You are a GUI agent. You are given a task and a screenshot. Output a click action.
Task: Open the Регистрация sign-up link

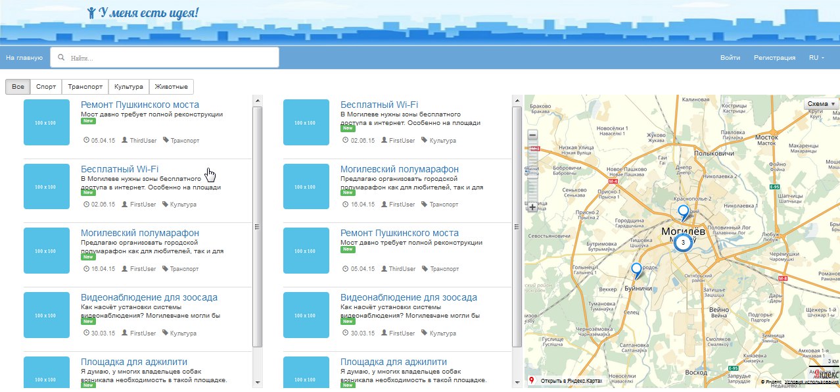pyautogui.click(x=775, y=58)
